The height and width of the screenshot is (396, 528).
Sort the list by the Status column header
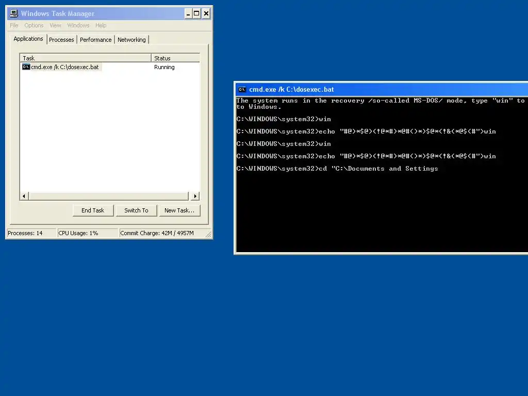click(x=175, y=58)
